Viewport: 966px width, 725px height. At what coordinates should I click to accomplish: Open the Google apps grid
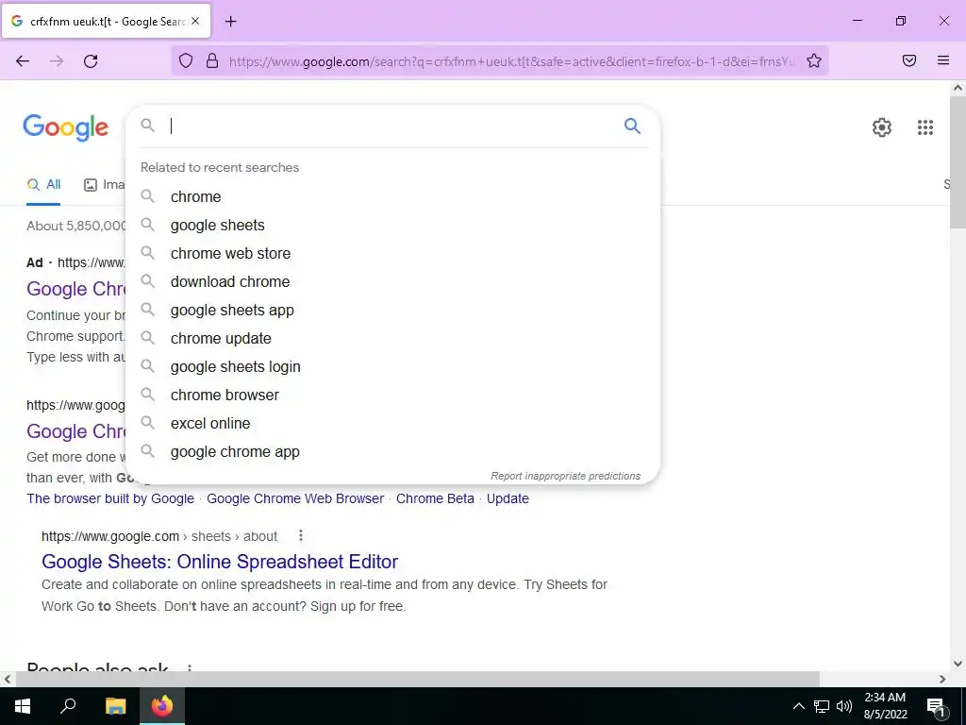[924, 127]
